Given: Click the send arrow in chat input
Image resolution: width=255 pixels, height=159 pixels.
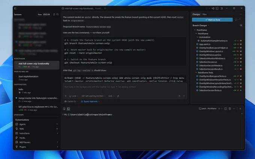Looking at the screenshot, I should click(x=184, y=96).
